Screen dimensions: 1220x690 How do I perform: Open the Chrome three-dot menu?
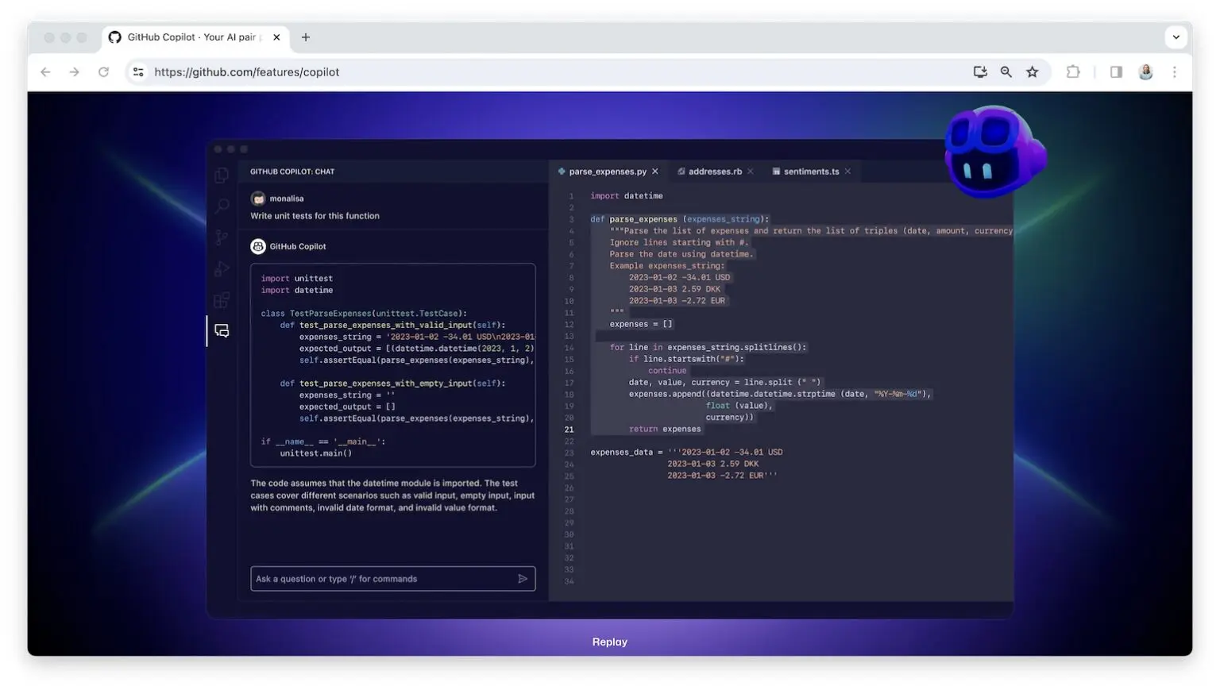[x=1175, y=71]
